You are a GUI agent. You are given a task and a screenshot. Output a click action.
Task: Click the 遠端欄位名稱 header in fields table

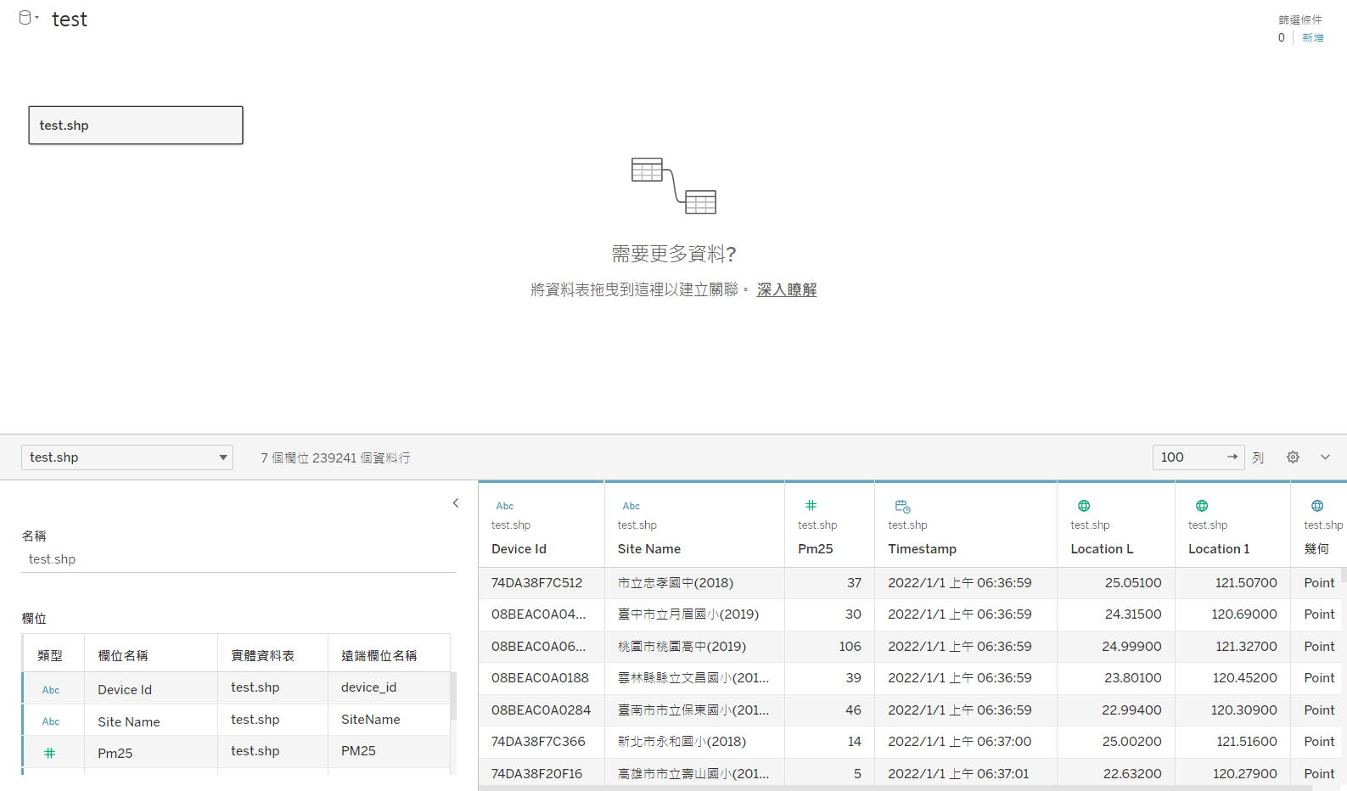pyautogui.click(x=379, y=655)
